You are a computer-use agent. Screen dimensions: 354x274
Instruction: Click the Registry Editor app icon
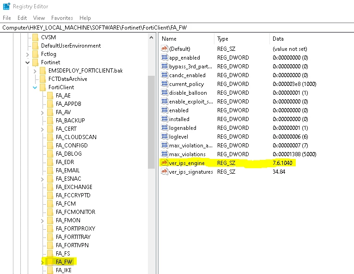click(6, 6)
